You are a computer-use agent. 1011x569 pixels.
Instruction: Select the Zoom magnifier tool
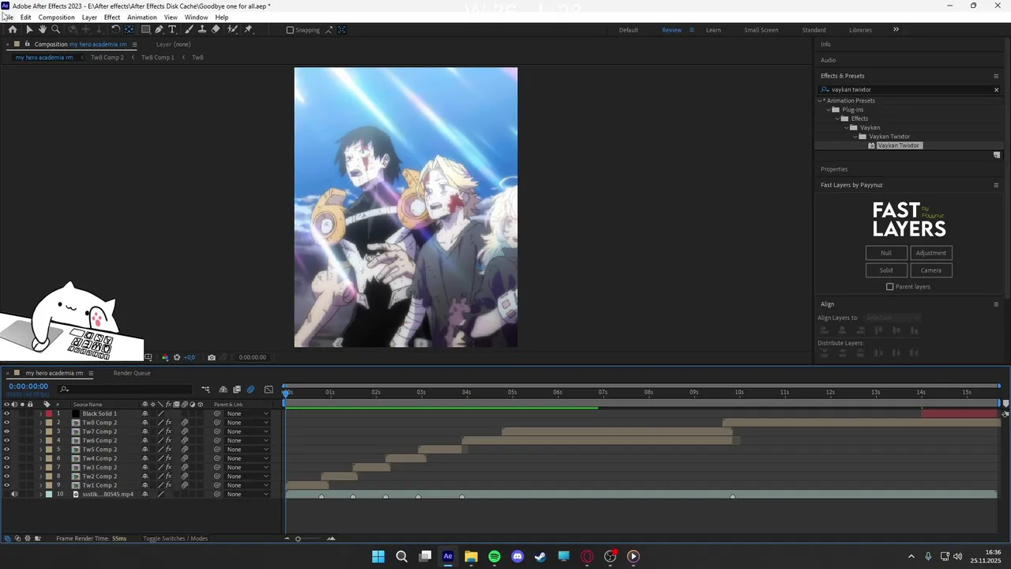coord(55,29)
